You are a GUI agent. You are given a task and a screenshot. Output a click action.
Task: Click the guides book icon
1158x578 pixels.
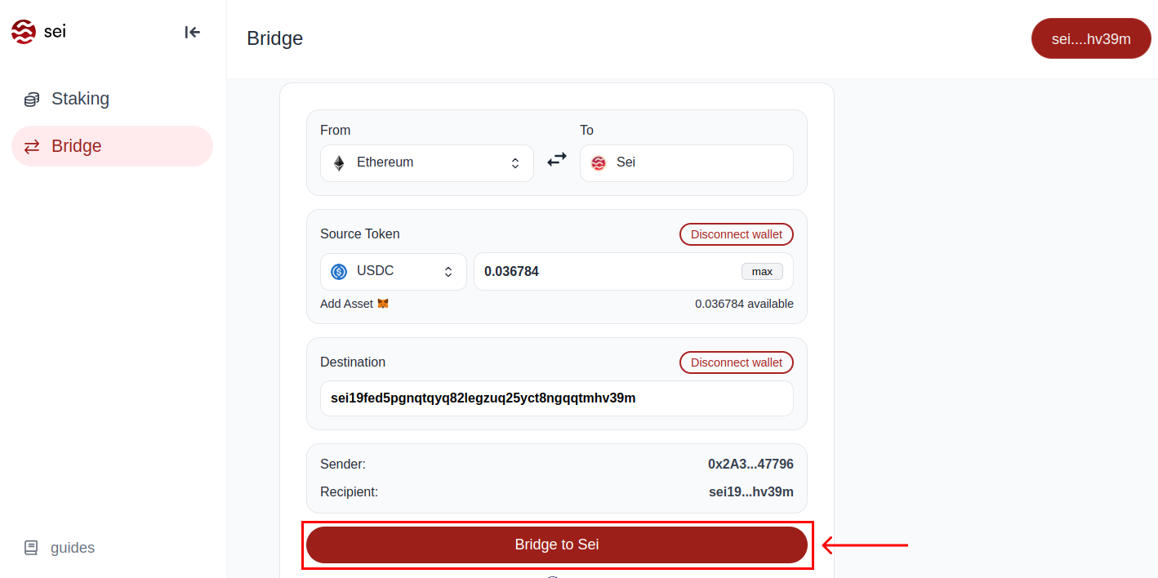point(31,548)
